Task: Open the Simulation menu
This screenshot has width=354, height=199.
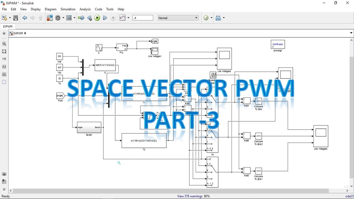Action: click(68, 9)
